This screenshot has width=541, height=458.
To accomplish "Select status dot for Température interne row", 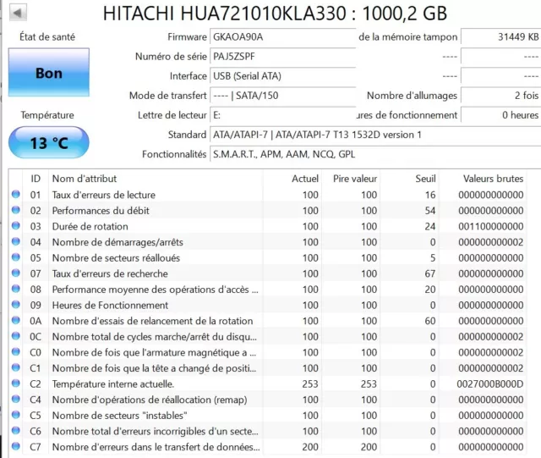I will 16,384.
